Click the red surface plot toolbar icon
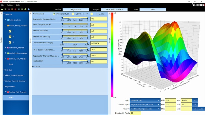Screen dimensions: 205x115 click(15, 9)
